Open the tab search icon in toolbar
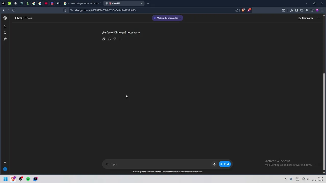Image resolution: width=326 pixels, height=183 pixels. coord(283,10)
